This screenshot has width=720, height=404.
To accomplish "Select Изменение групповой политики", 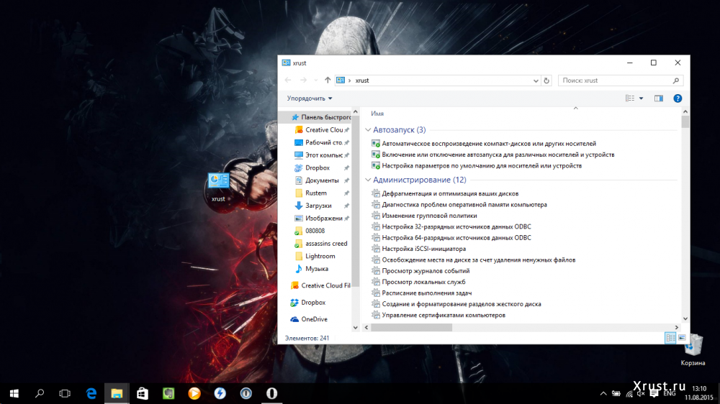I will click(424, 216).
